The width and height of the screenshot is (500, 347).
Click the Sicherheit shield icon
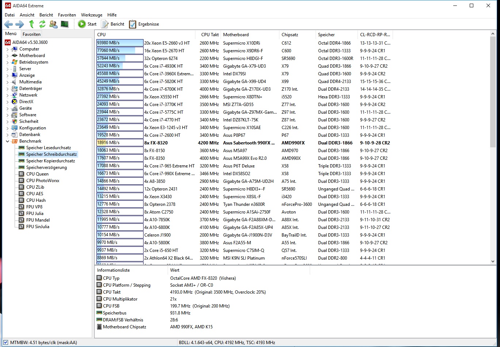point(15,121)
